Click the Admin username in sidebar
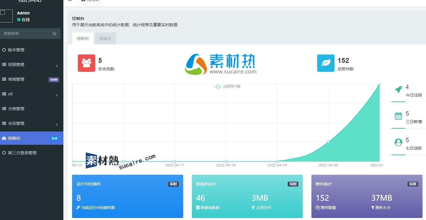426x220 pixels. 23,13
